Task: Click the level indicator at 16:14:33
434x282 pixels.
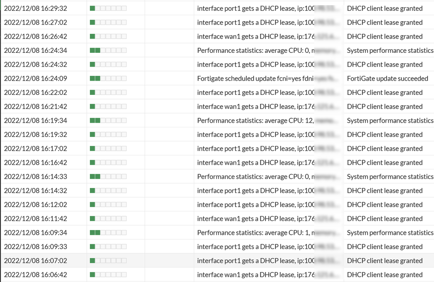Action: click(108, 177)
